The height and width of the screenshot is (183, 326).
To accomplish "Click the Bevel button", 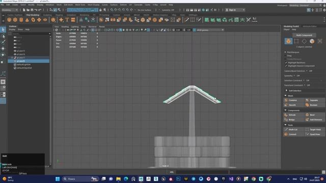I will [x=314, y=115].
